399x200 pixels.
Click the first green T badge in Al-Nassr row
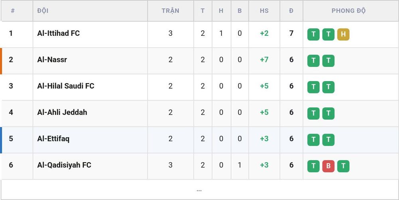coord(313,61)
